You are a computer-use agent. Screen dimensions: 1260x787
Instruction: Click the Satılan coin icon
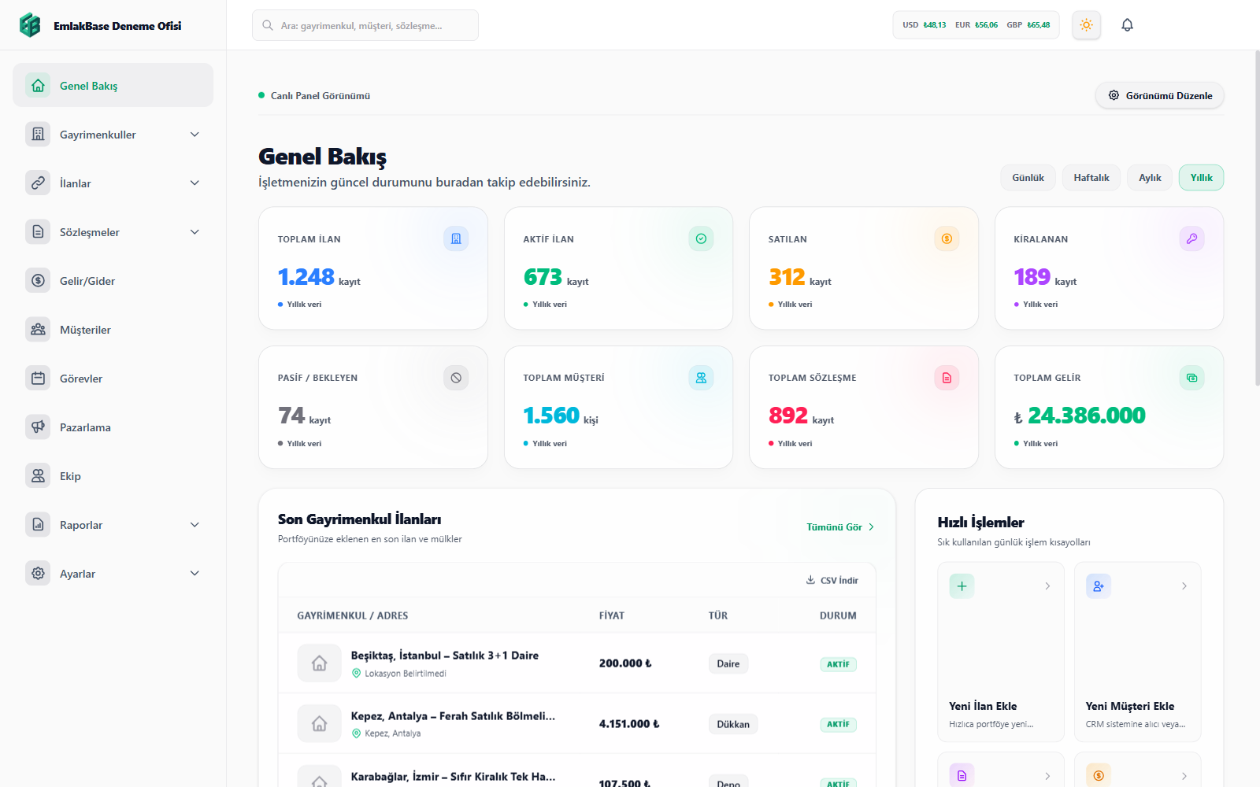(x=947, y=238)
